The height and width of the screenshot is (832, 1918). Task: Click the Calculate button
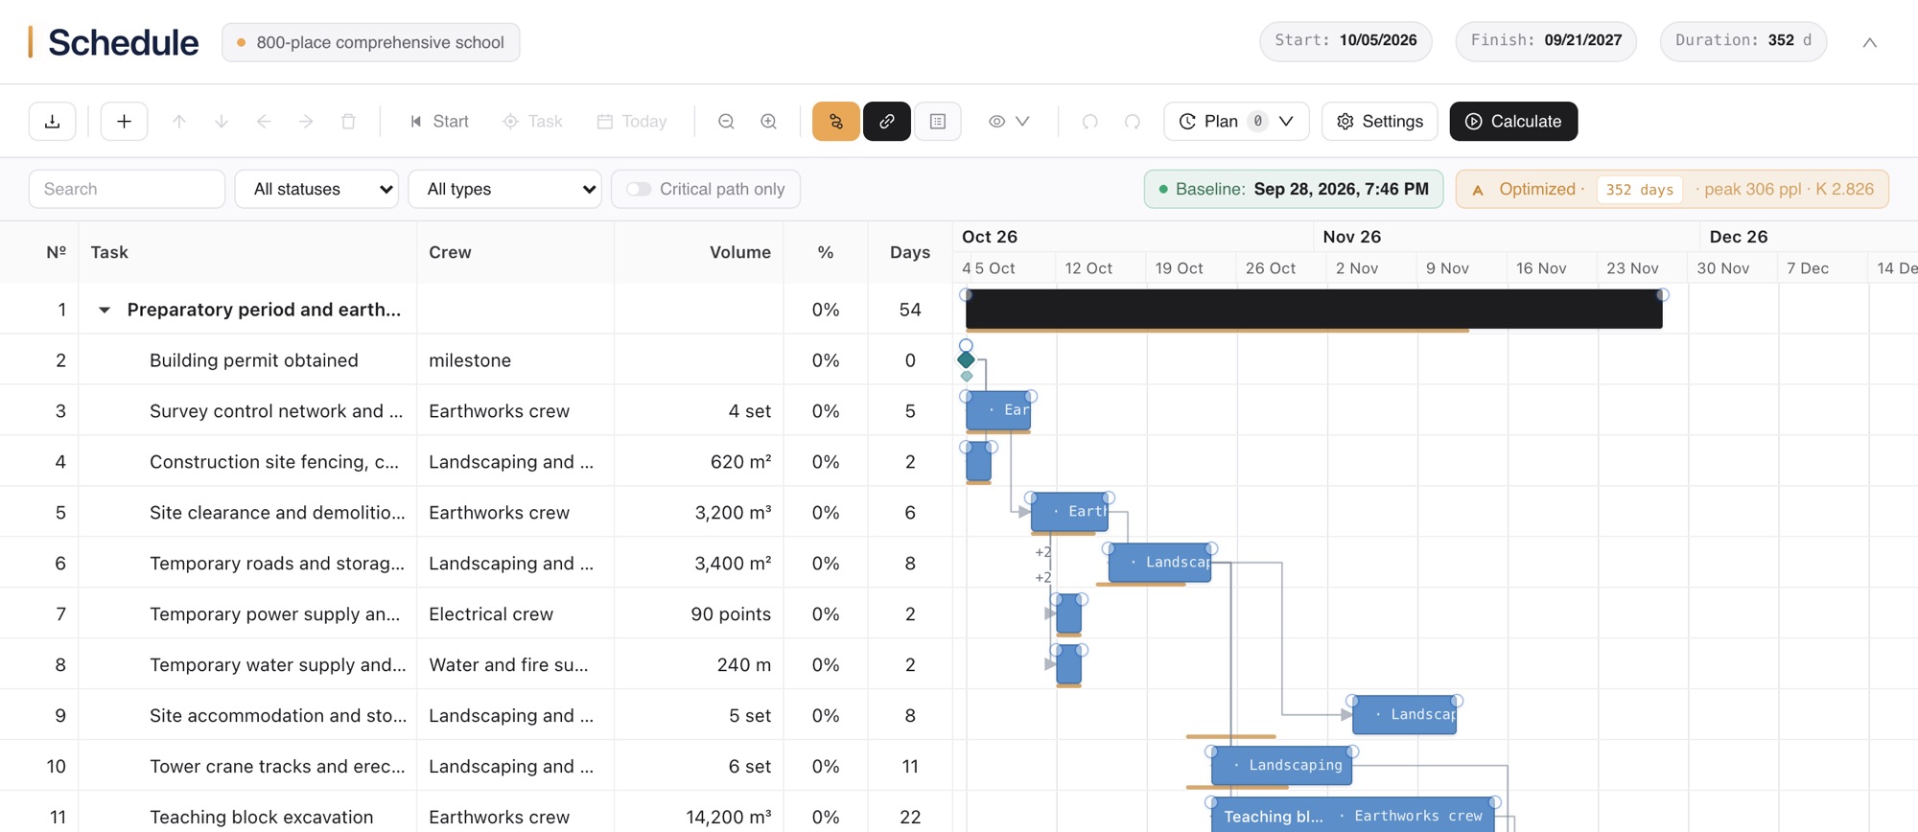pos(1513,122)
